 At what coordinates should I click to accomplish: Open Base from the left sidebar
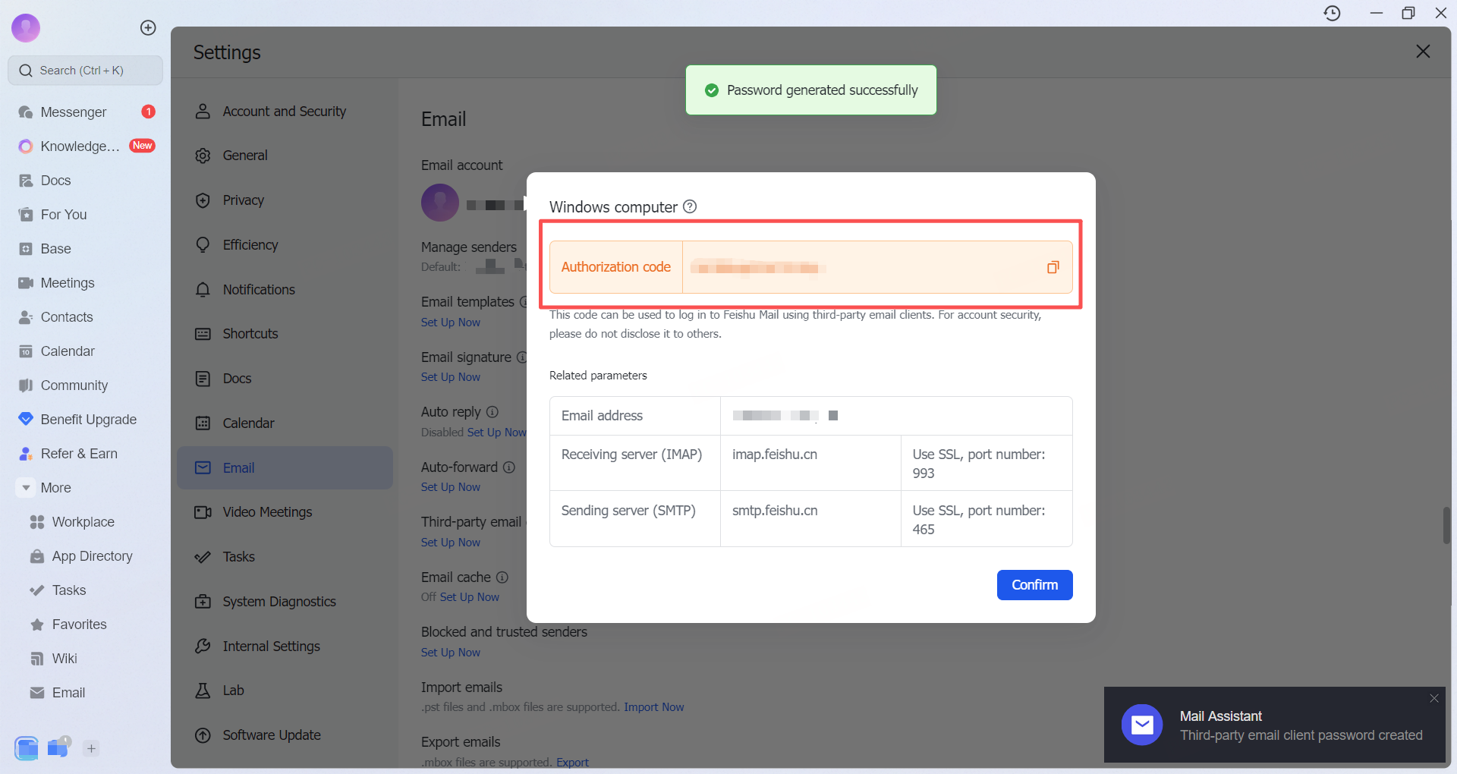55,249
